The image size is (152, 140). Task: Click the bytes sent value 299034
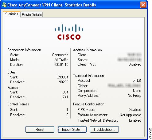click(x=63, y=77)
